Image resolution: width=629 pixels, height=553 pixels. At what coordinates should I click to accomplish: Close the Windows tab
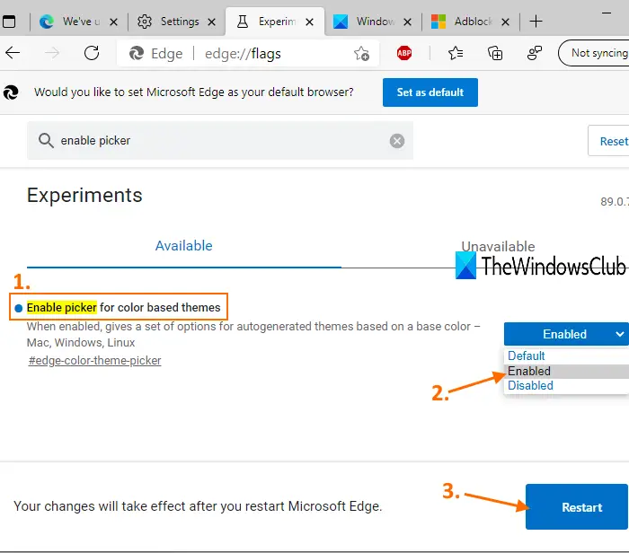click(407, 22)
